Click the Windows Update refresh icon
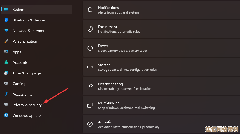This screenshot has height=134, width=240. (x=6, y=115)
